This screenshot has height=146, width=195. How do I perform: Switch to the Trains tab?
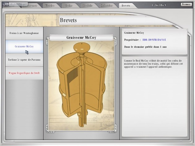point(69,6)
